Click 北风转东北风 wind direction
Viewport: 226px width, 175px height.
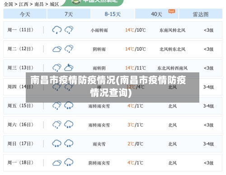(172, 49)
